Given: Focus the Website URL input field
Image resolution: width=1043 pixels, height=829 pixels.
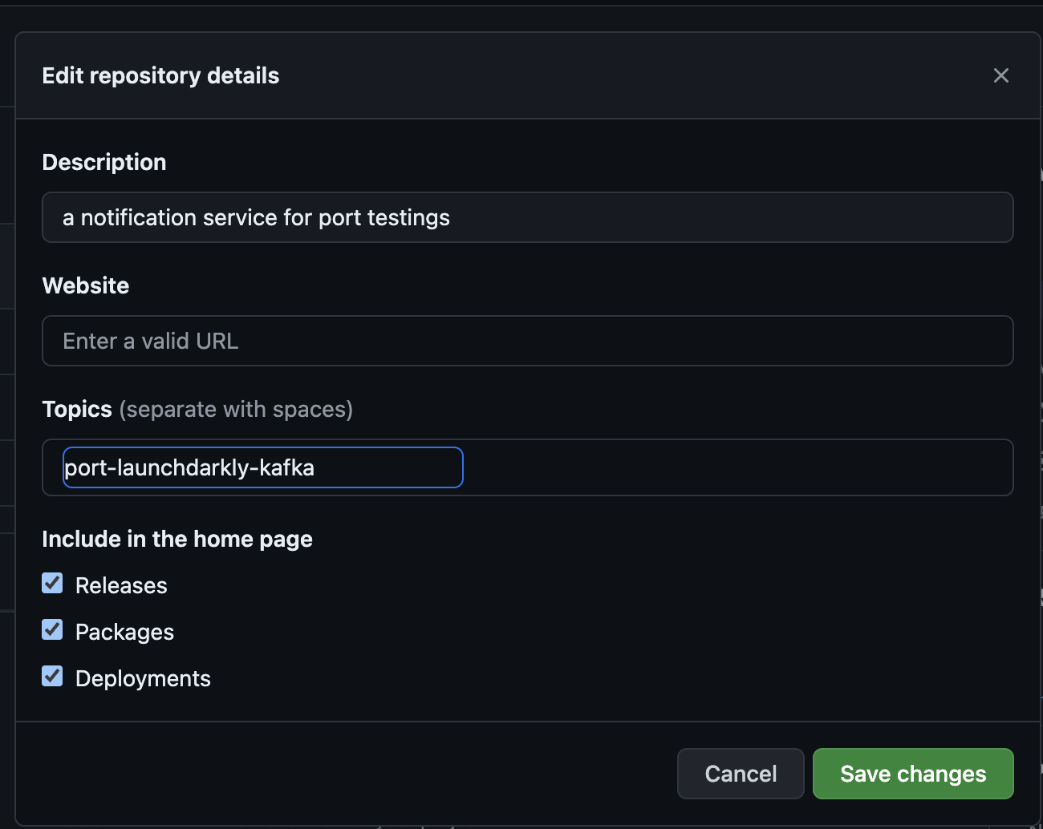Looking at the screenshot, I should (527, 341).
